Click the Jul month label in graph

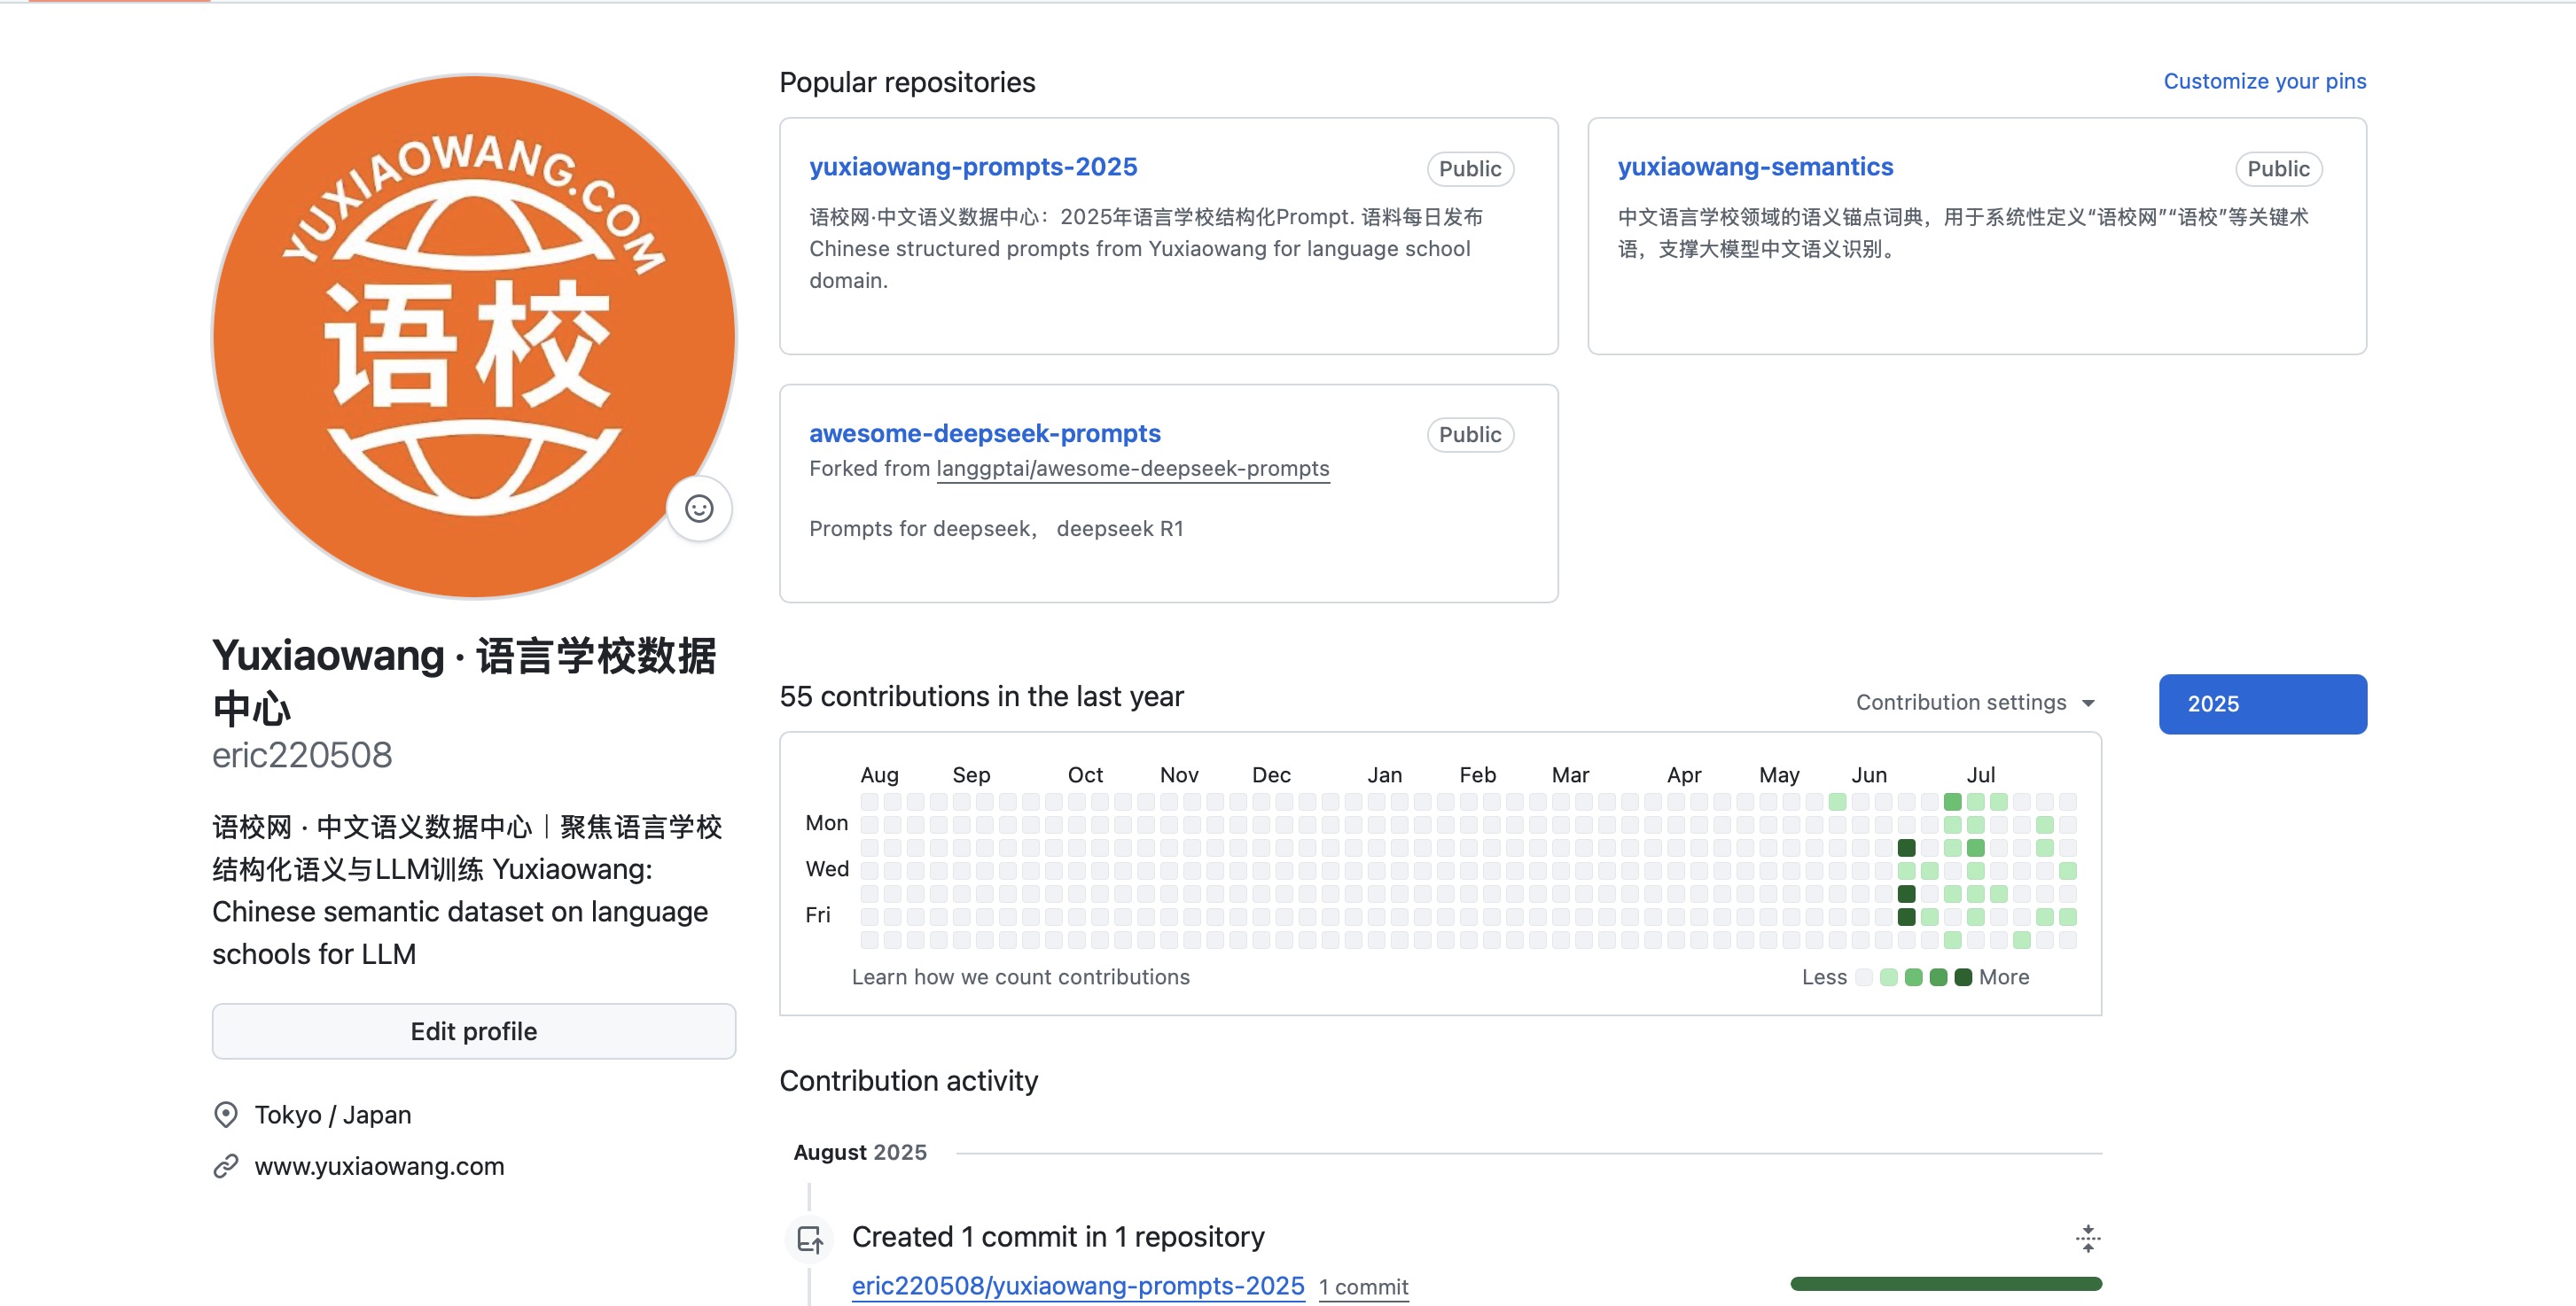1980,774
